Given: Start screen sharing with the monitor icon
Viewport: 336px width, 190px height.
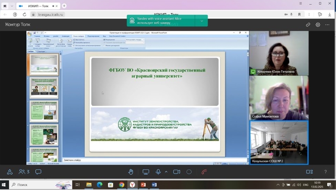Looking at the screenshot, I should point(146,172).
